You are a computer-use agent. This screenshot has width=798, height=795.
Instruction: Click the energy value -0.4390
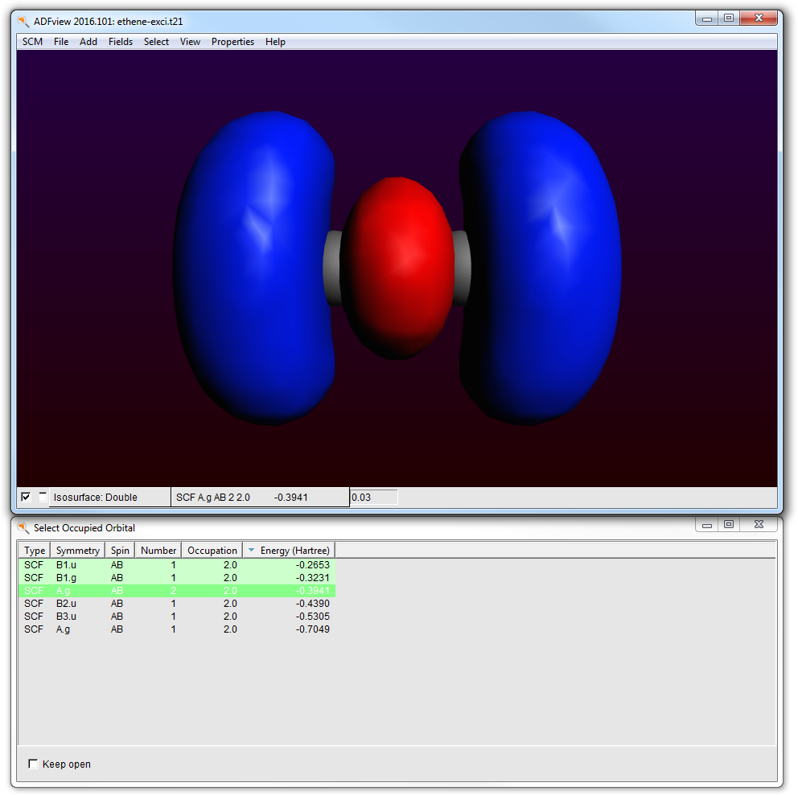(x=312, y=603)
